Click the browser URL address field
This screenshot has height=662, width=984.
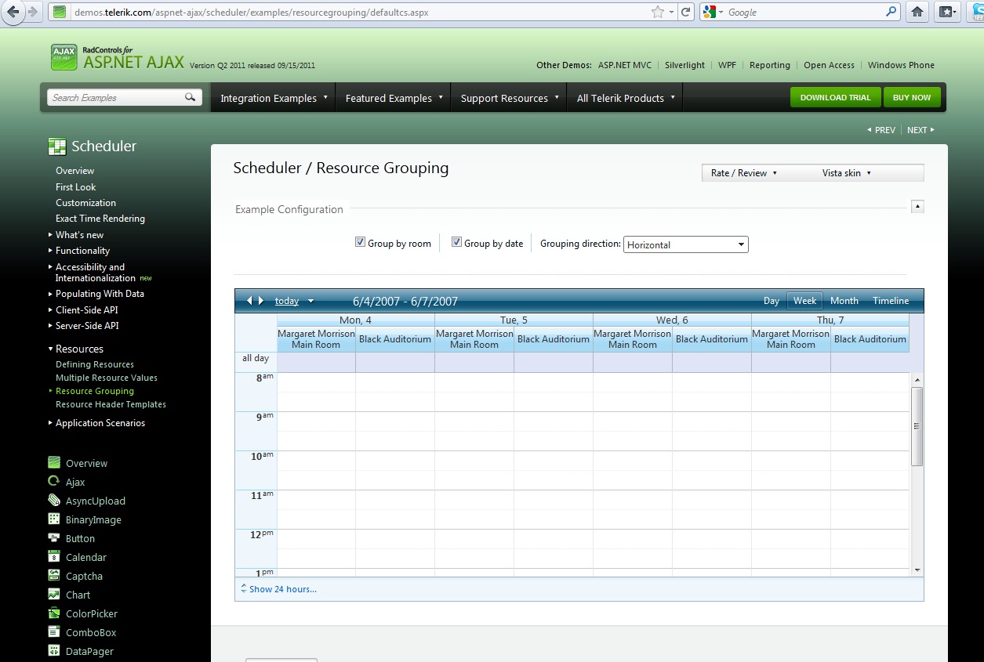(361, 12)
